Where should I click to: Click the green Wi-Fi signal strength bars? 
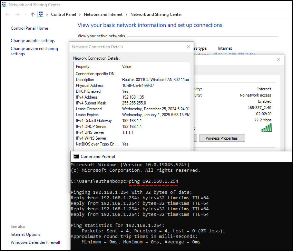coord(266,128)
